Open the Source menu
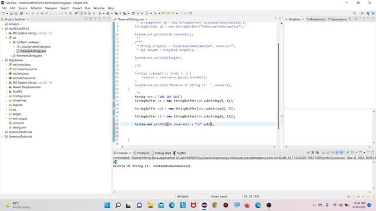The height and width of the screenshot is (211, 376). tap(23, 8)
